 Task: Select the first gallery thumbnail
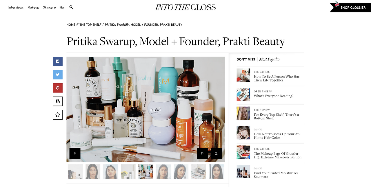(x=75, y=172)
